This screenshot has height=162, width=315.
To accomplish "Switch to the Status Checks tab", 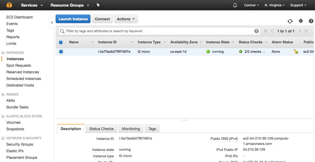I will (101, 129).
